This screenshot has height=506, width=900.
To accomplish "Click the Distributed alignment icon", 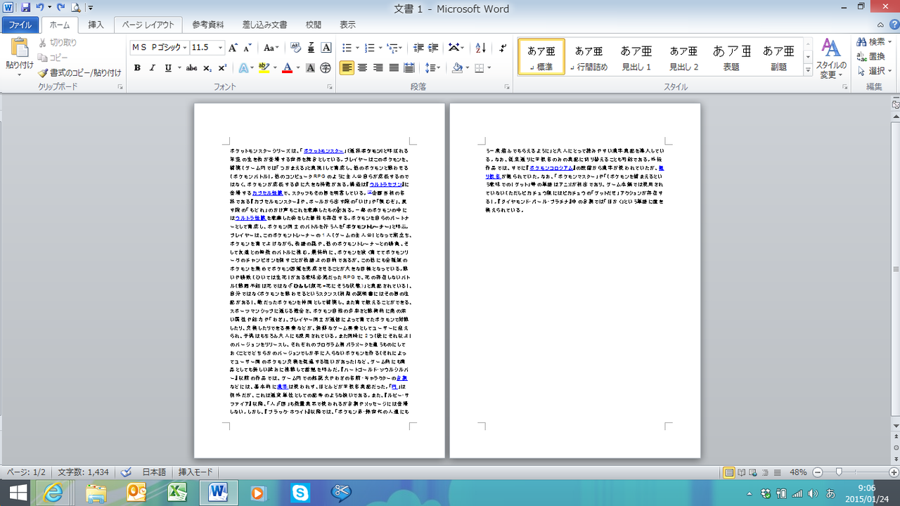I will coord(409,68).
